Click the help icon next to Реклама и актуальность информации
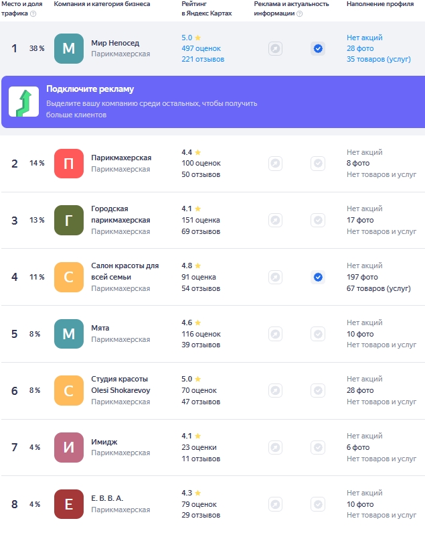Screen dimensions: 425x533 (299, 13)
